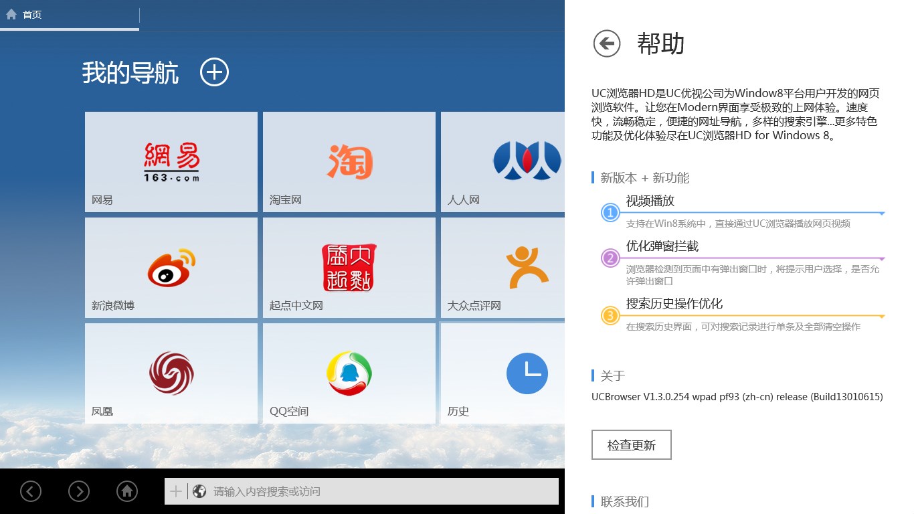The width and height of the screenshot is (914, 514).
Task: Open the History clock tile
Action: [x=503, y=373]
